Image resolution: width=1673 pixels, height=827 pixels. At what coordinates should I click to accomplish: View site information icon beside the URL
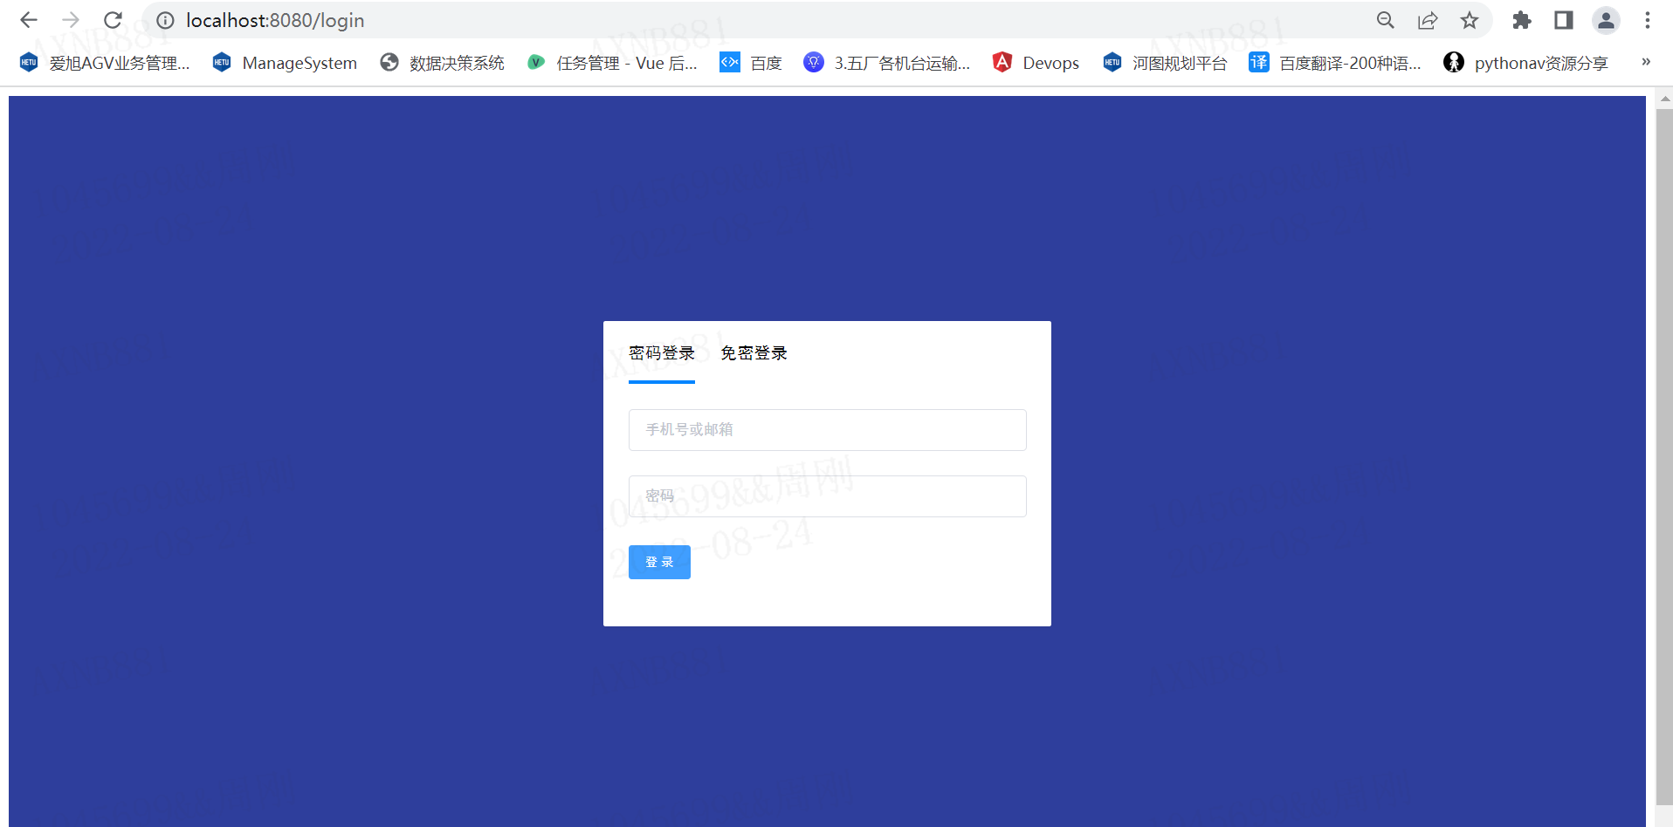(x=165, y=20)
